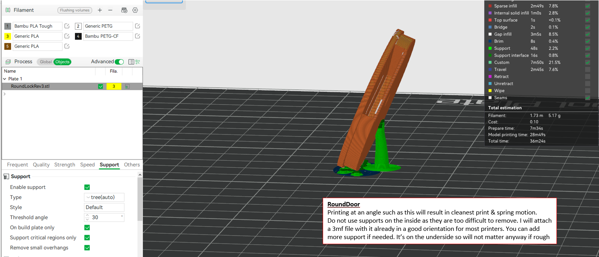
Task: Open the process parameter list icon
Action: [131, 62]
